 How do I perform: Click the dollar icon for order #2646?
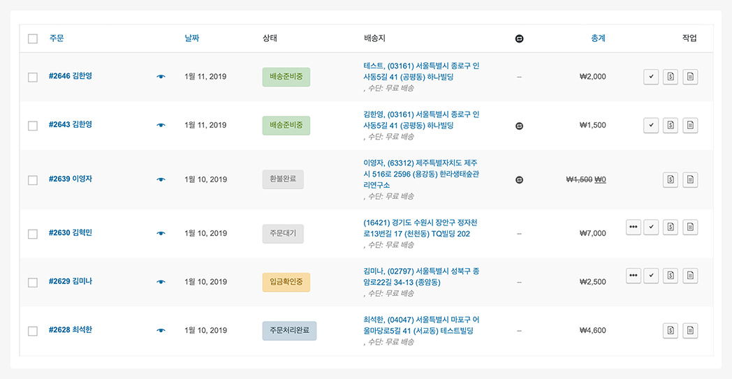(671, 77)
